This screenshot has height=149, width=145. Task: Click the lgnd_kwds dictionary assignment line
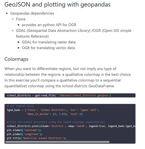point(53,110)
